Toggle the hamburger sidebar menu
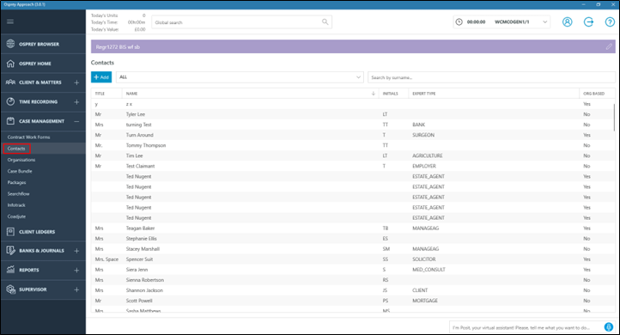 coord(10,21)
